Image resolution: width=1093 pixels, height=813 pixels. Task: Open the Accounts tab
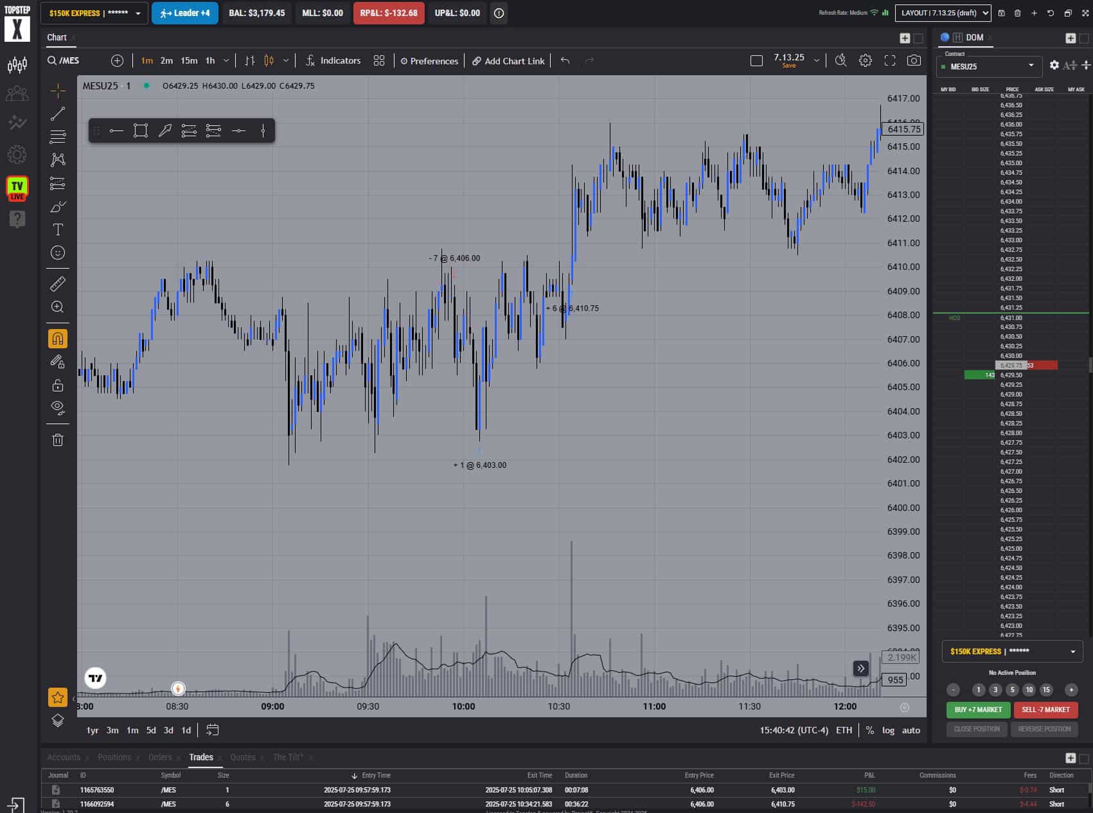[x=64, y=757]
